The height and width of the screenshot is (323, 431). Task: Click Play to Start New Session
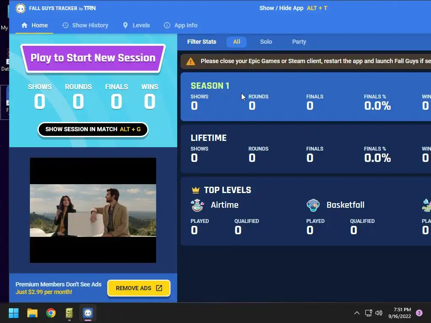[93, 58]
